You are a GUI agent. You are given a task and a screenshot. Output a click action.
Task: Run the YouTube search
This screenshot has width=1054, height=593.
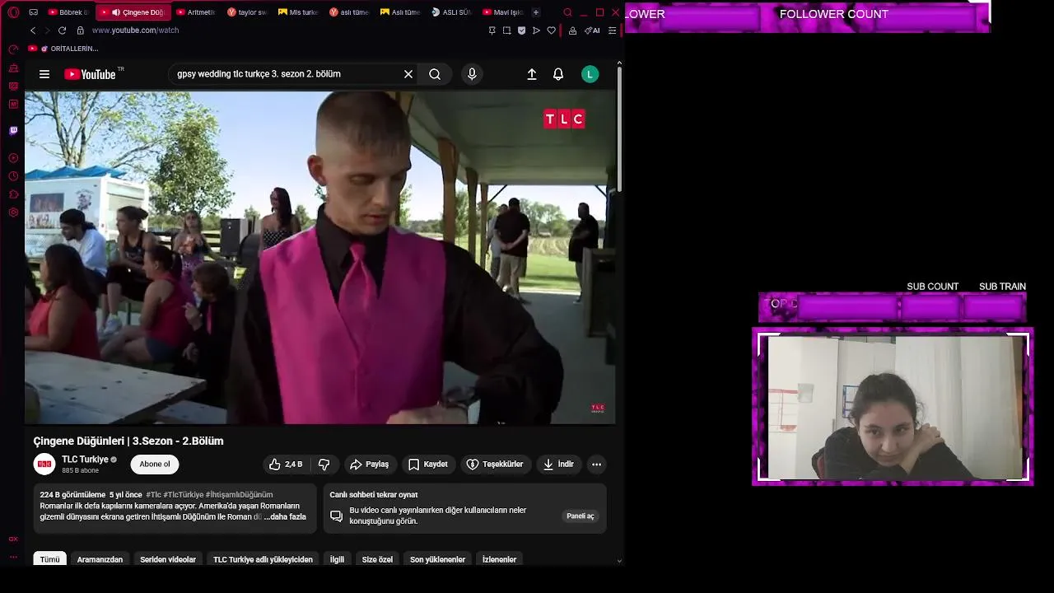435,74
